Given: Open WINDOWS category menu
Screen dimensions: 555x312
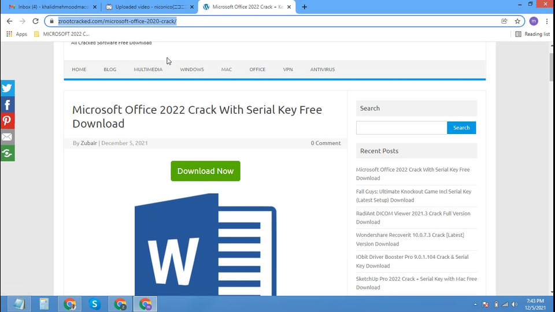Looking at the screenshot, I should tap(192, 69).
